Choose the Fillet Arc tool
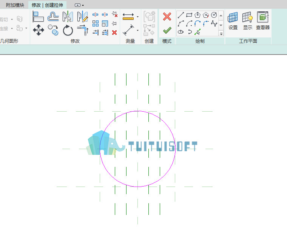The width and height of the screenshot is (287, 235). (206, 23)
